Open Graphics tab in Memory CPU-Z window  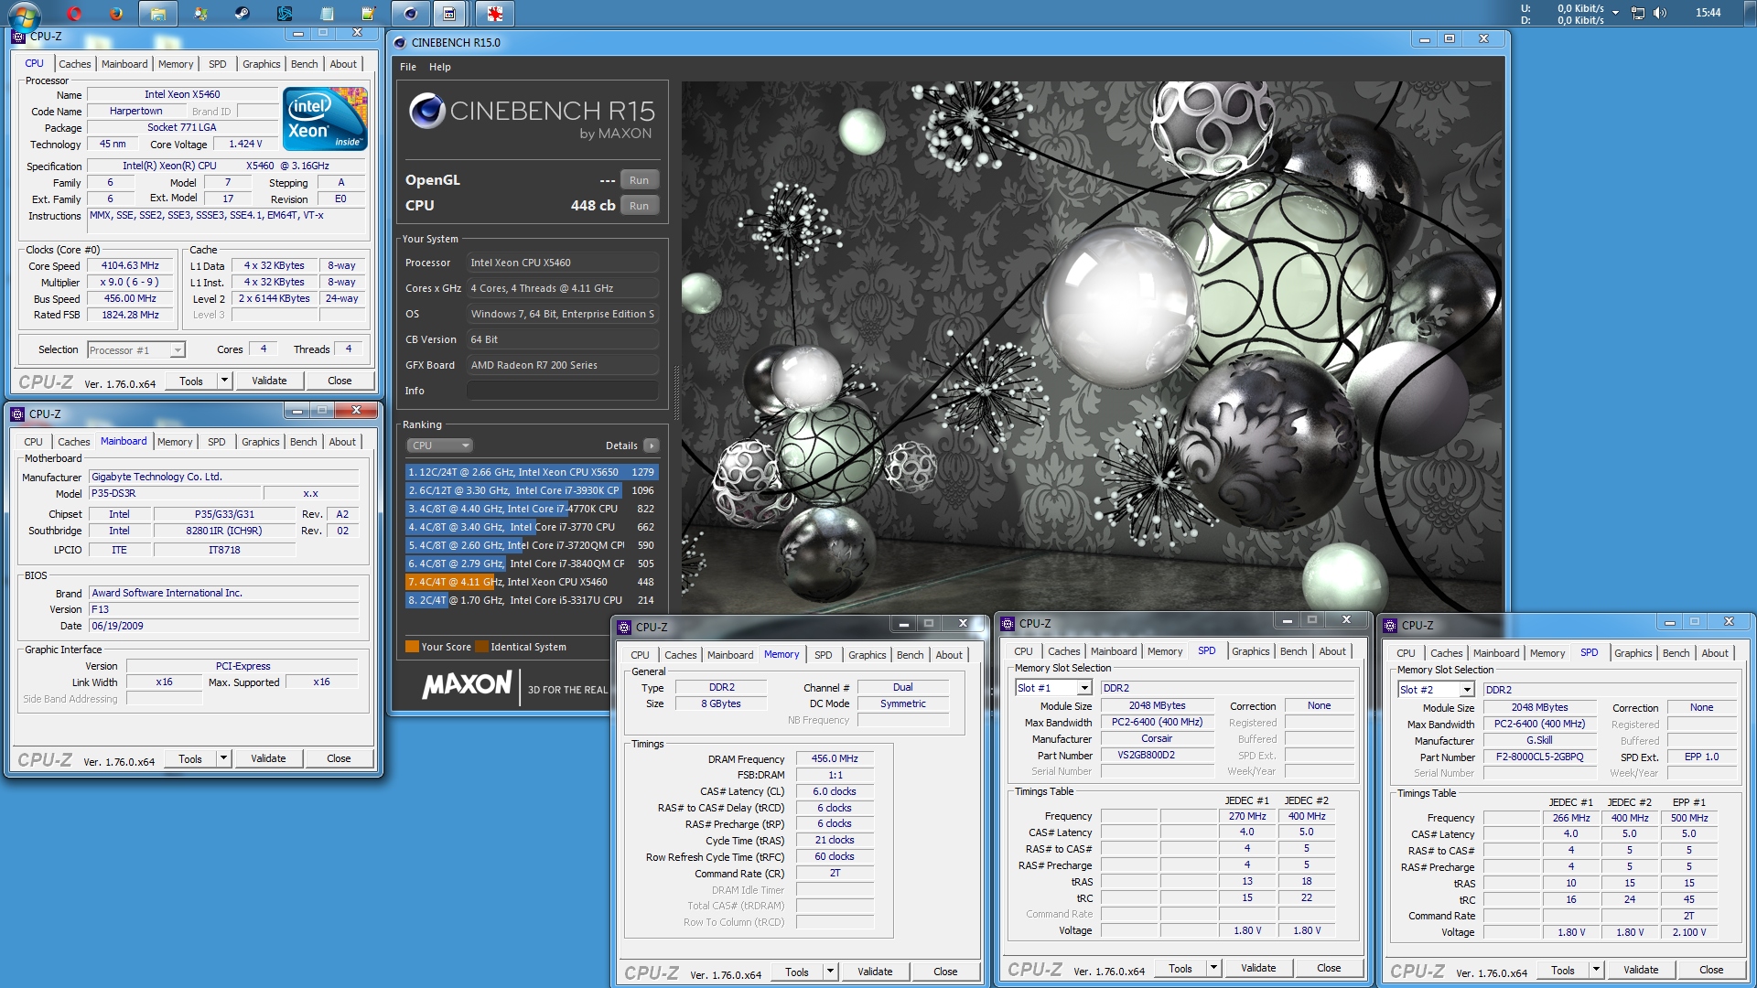(867, 655)
